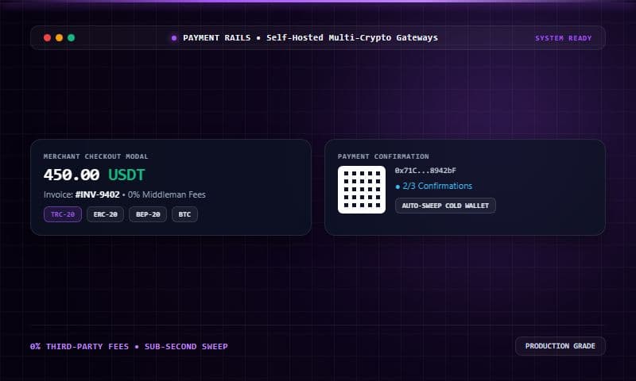Click the PAYMENT CONFIRMATION heading
636x381 pixels.
383,156
